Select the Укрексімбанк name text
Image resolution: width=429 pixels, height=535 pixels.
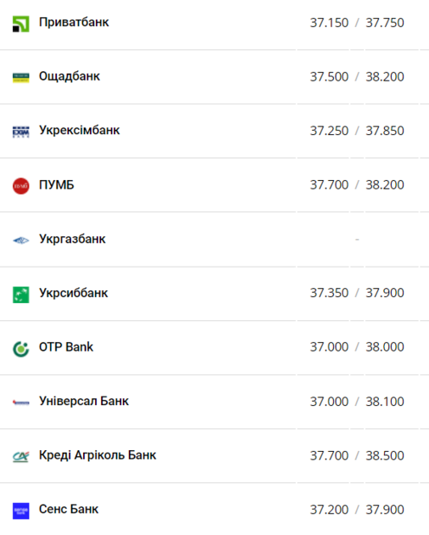click(80, 130)
